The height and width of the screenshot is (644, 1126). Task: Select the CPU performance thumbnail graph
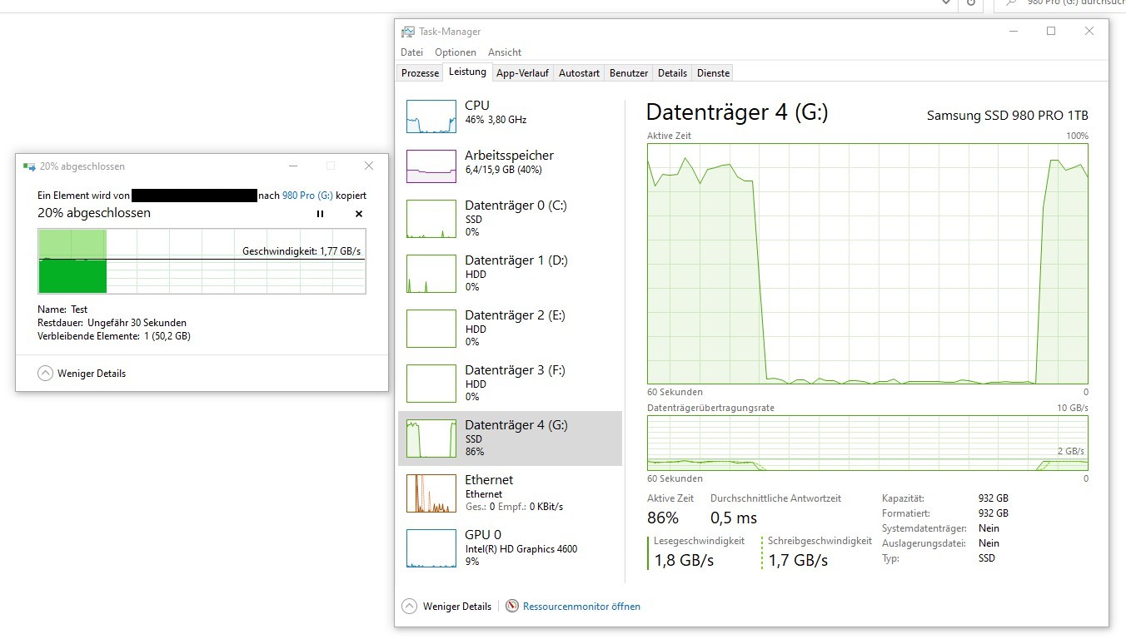pos(431,116)
